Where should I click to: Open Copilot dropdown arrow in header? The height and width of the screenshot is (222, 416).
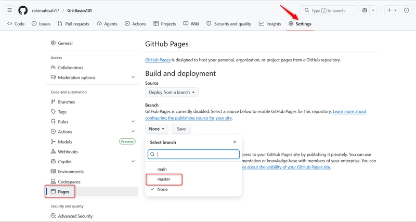click(x=373, y=10)
